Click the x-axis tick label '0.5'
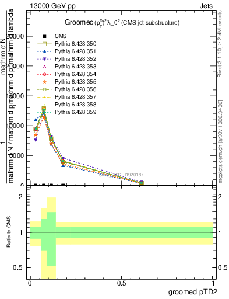This screenshot has height=299, width=229. point(121,283)
